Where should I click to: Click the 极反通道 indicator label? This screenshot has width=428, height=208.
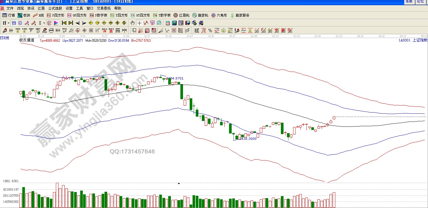pos(27,40)
